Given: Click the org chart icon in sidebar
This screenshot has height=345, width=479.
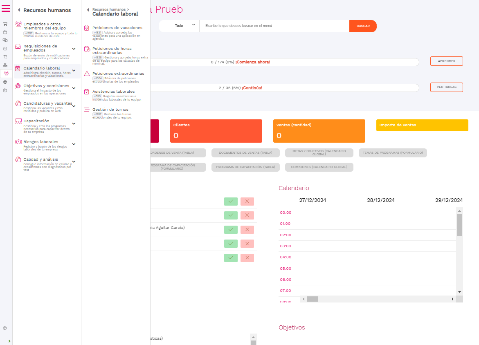Looking at the screenshot, I should point(5,65).
